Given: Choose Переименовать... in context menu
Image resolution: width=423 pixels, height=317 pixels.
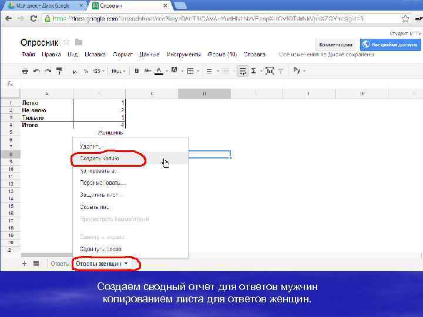Looking at the screenshot, I should coord(130,183).
